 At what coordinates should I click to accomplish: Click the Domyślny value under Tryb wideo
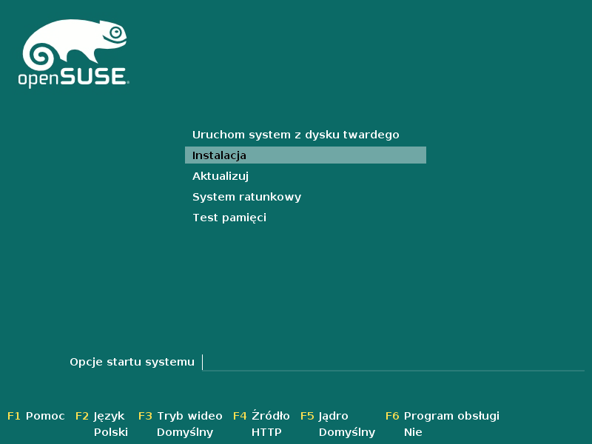(x=185, y=432)
